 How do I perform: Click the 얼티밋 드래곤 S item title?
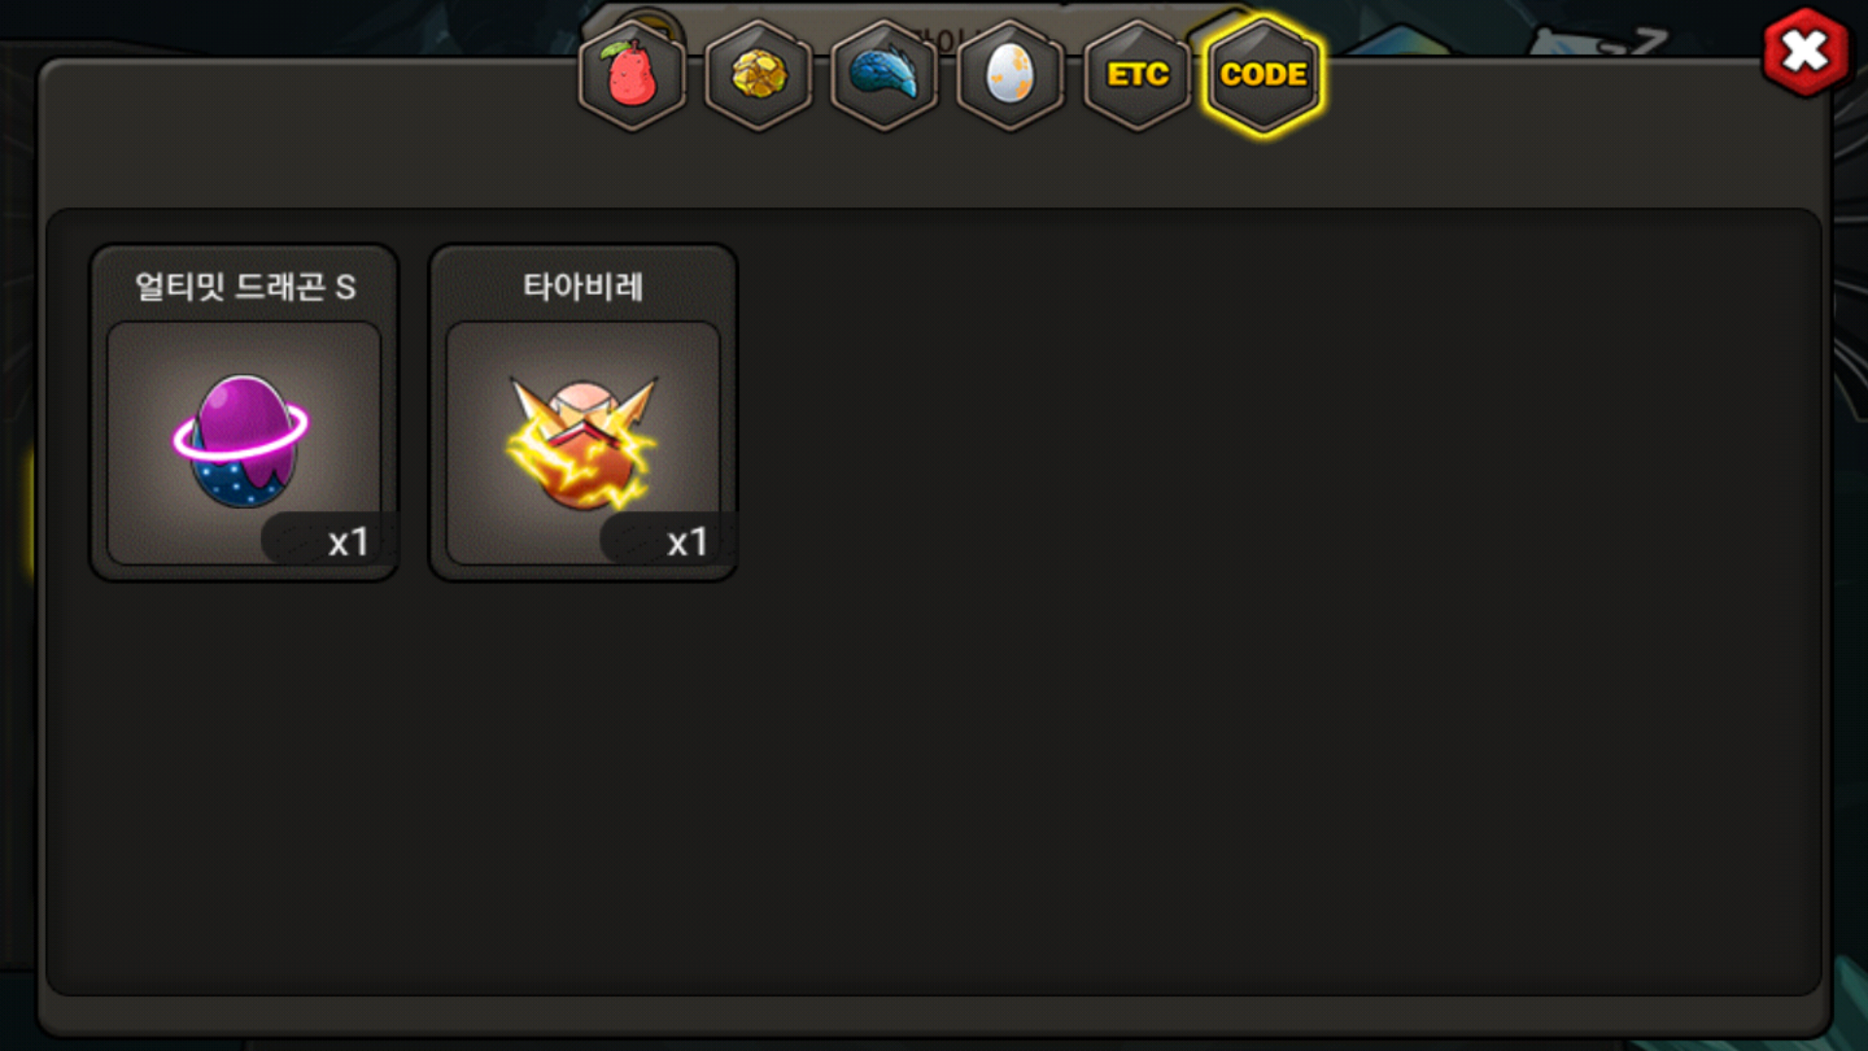[x=245, y=286]
